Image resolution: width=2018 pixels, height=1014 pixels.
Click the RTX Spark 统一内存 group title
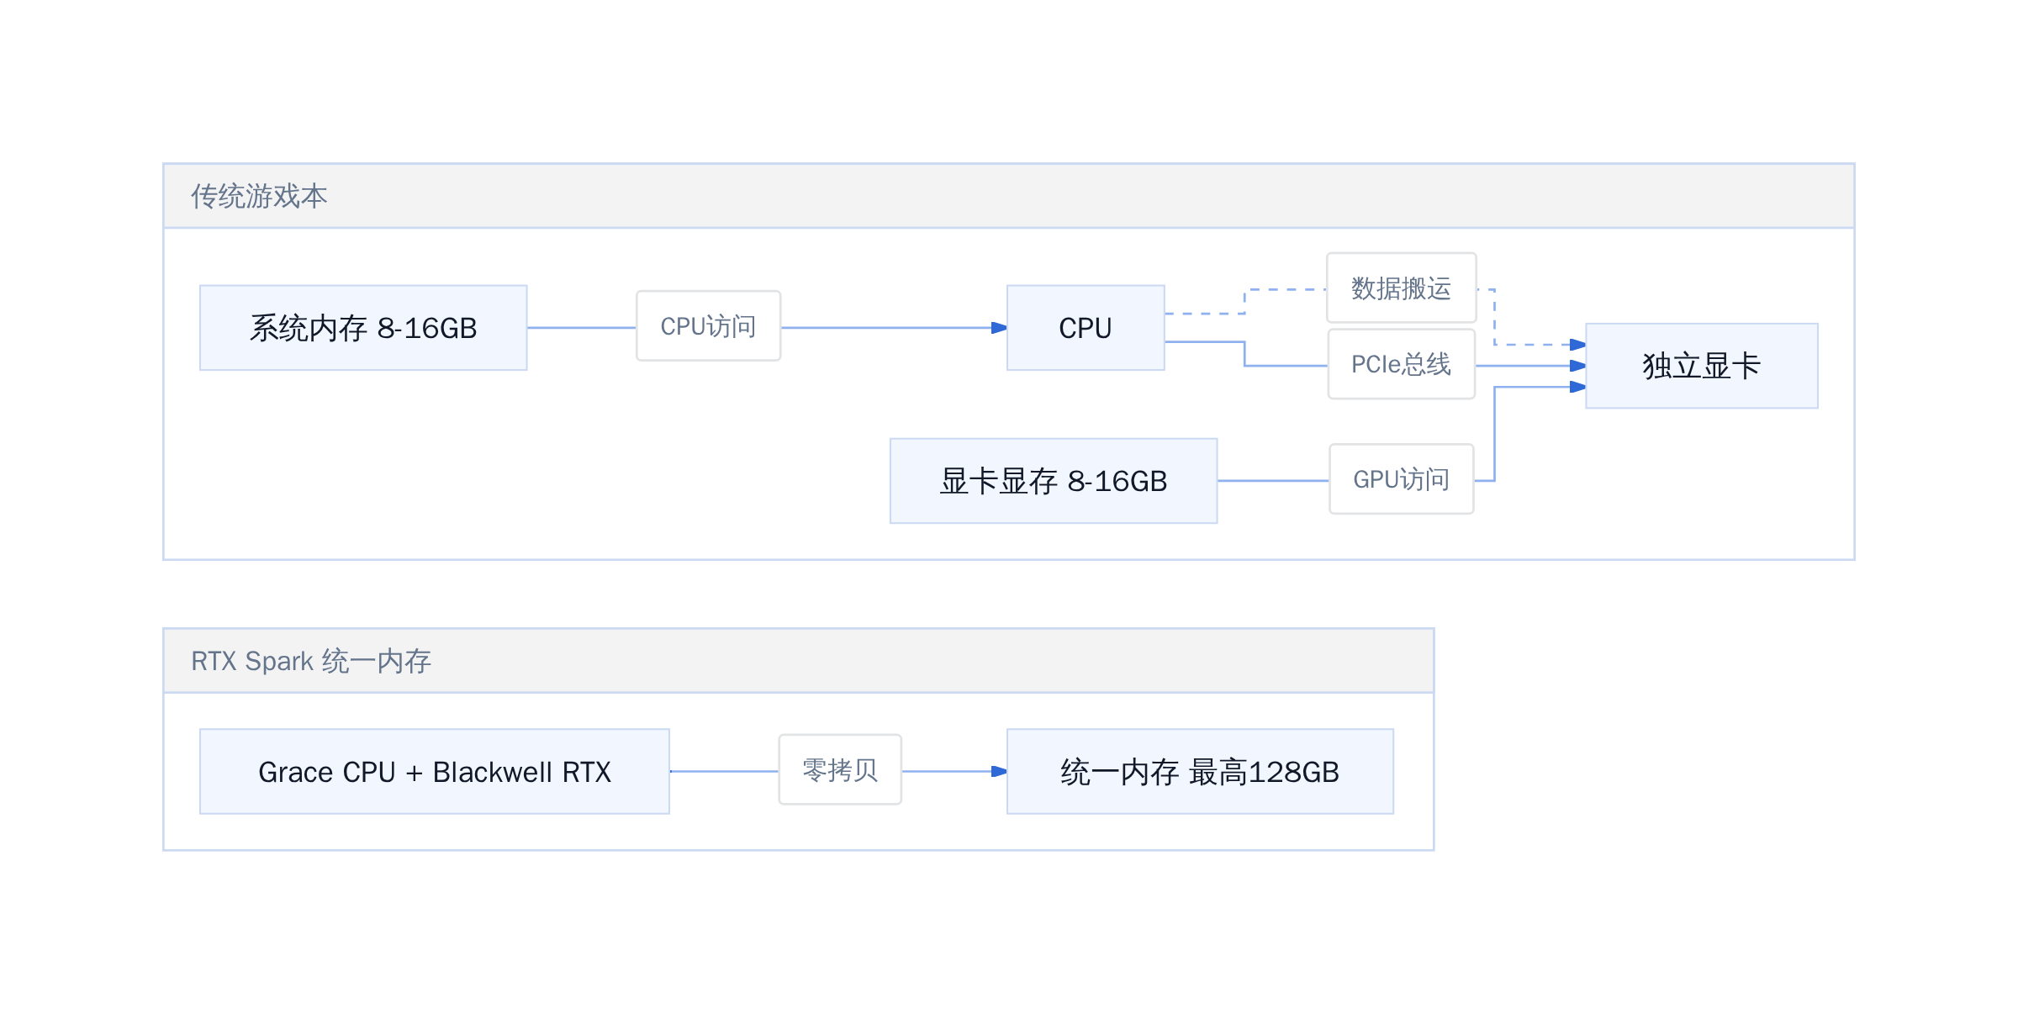(311, 661)
